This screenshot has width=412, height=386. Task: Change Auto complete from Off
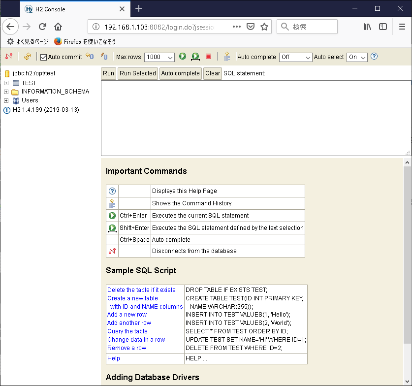[295, 57]
